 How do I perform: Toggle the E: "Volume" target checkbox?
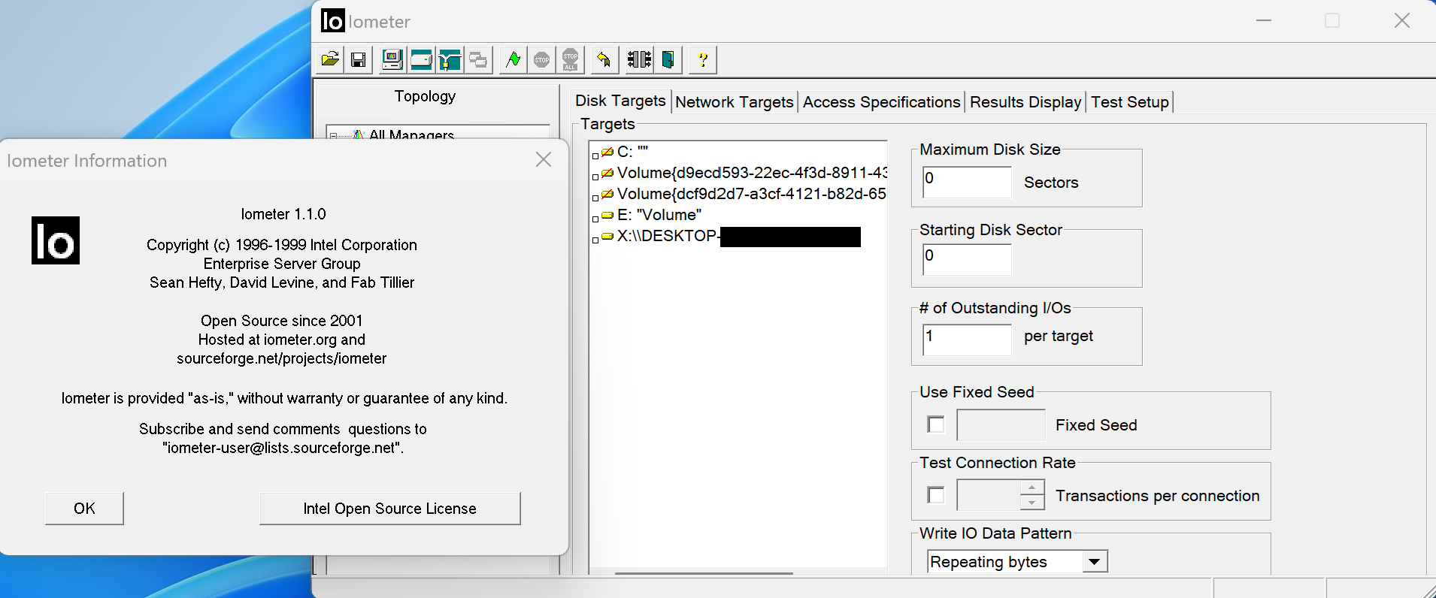click(595, 219)
